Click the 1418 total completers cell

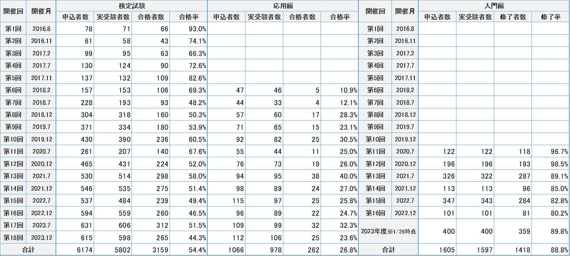513,250
